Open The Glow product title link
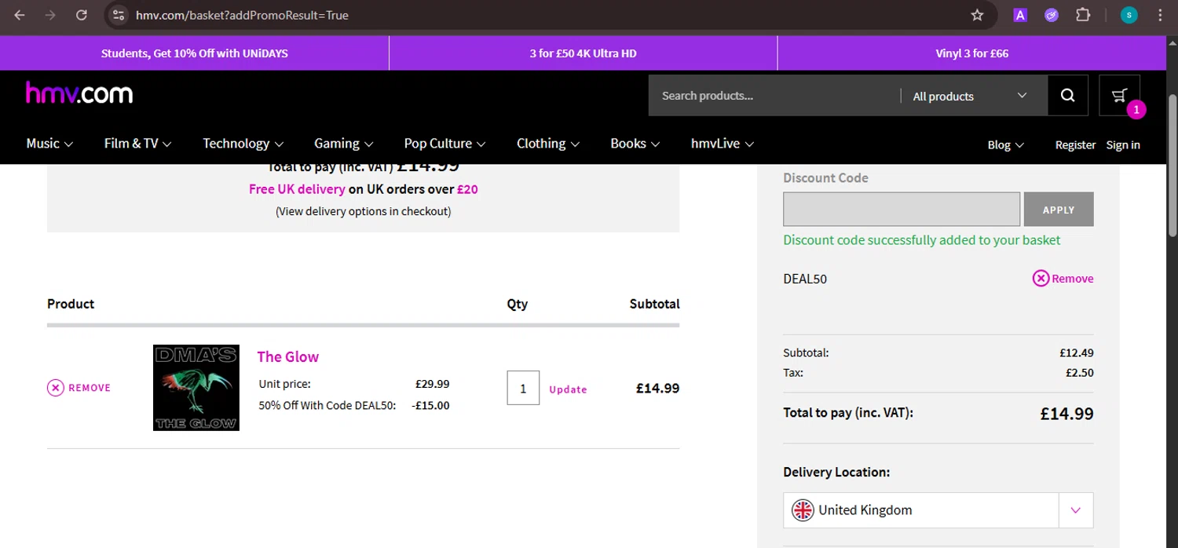1178x548 pixels. pos(287,356)
